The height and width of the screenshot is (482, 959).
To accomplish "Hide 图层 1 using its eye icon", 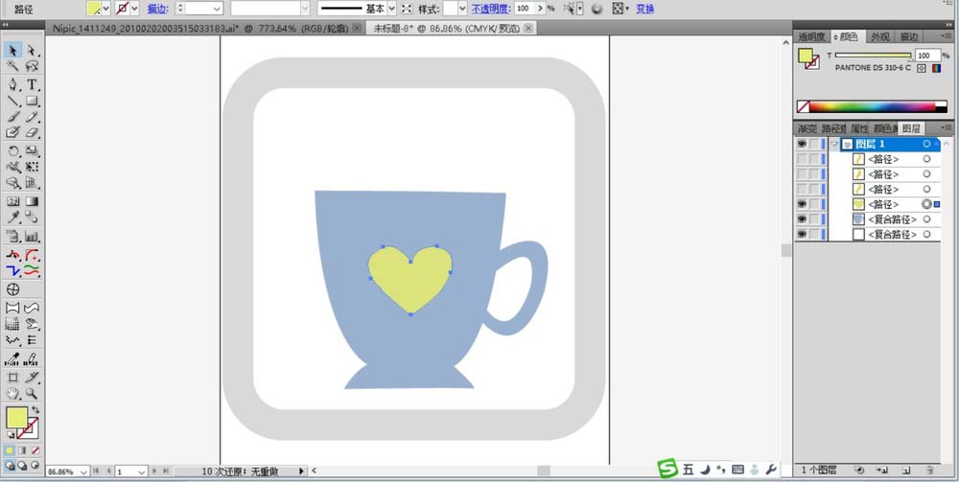I will tap(801, 144).
